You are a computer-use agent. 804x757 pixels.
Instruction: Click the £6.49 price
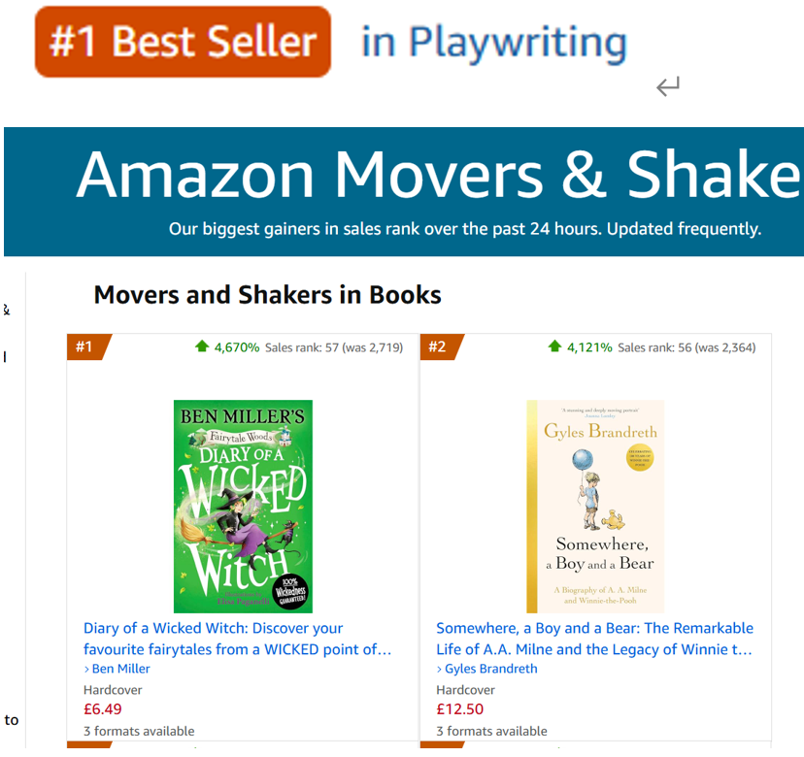(x=103, y=709)
